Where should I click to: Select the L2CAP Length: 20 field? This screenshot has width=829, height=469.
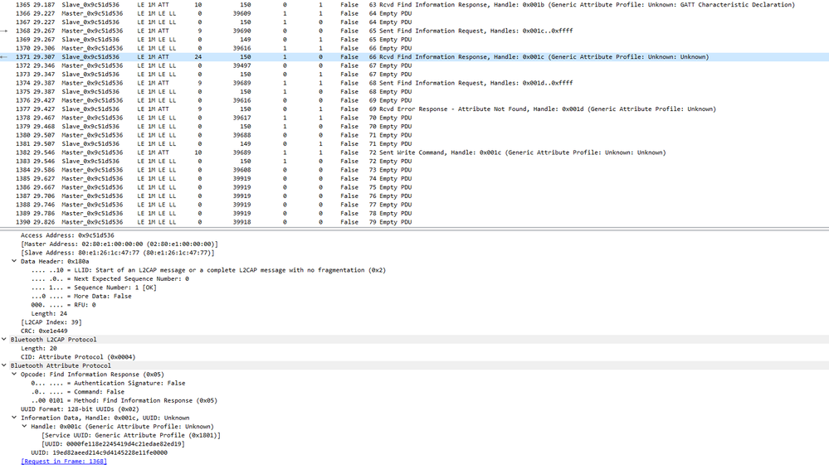click(39, 349)
